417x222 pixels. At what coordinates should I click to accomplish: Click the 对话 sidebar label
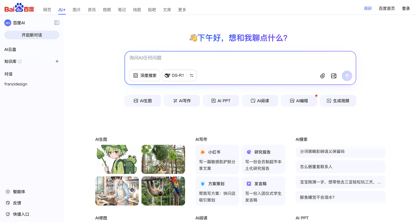point(8,74)
